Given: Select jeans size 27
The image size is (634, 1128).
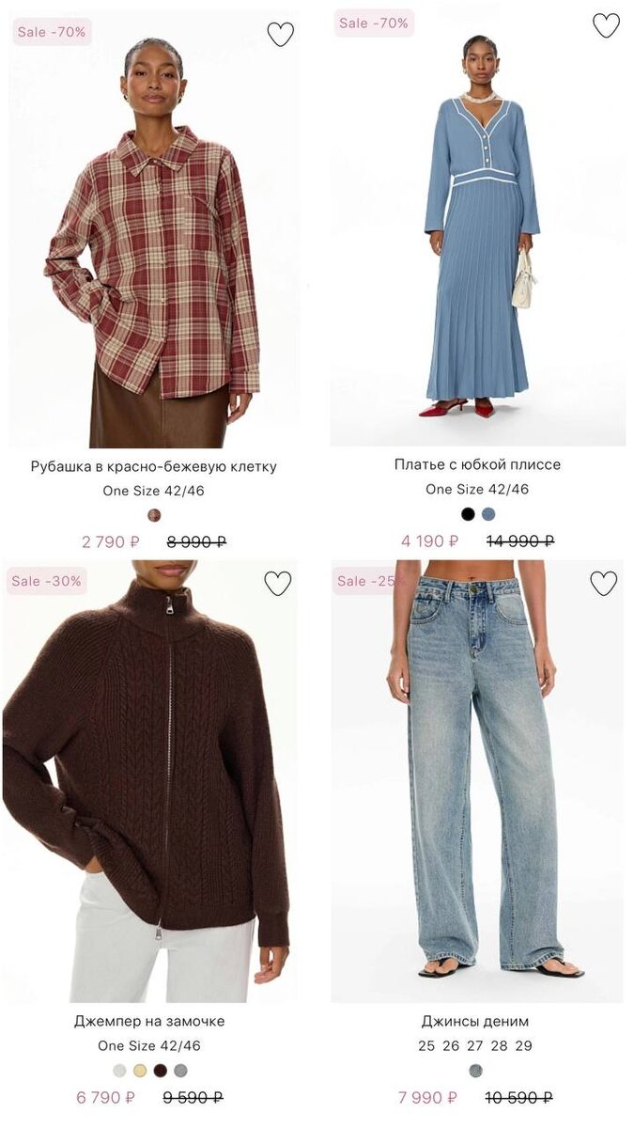Looking at the screenshot, I should click(475, 1045).
